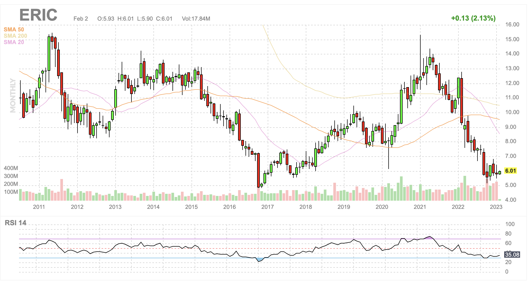
Task: Click the RSI axis label 100
Action: pyautogui.click(x=510, y=224)
